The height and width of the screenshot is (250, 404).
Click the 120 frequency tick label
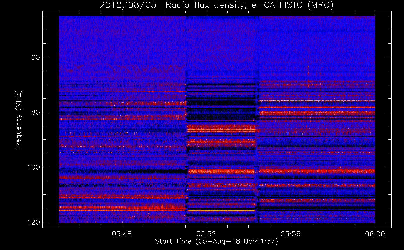(x=33, y=222)
